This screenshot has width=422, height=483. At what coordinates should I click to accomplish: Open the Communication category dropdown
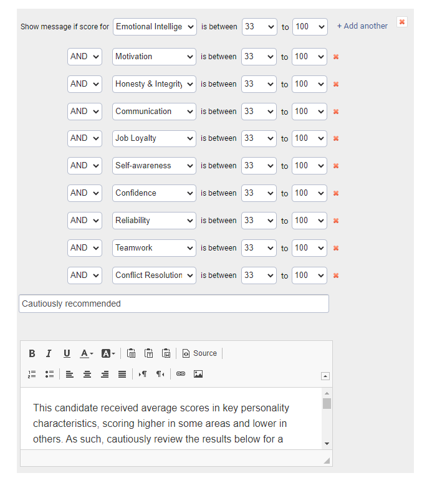(154, 112)
